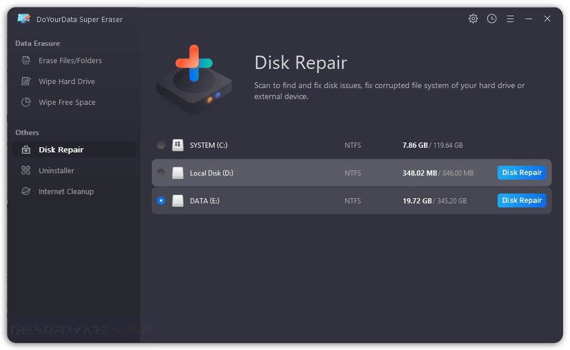Click the planet icon beside Internet Cleanup
570x350 pixels.
[26, 191]
